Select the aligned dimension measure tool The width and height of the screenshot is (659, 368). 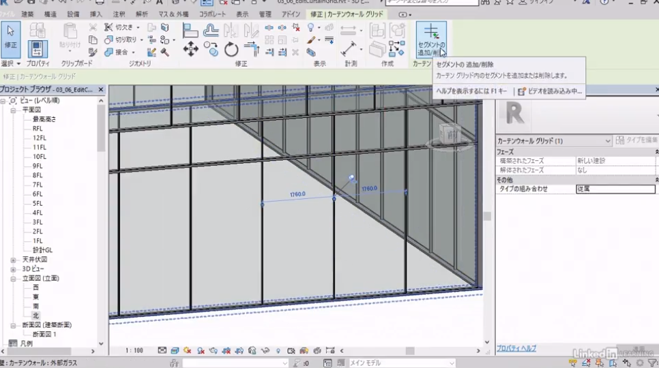click(x=349, y=49)
